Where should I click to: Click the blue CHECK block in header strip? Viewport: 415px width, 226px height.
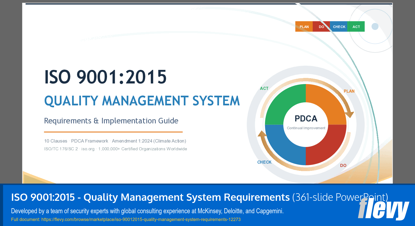339,27
